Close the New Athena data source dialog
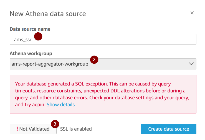The width and height of the screenshot is (205, 140). (192, 13)
